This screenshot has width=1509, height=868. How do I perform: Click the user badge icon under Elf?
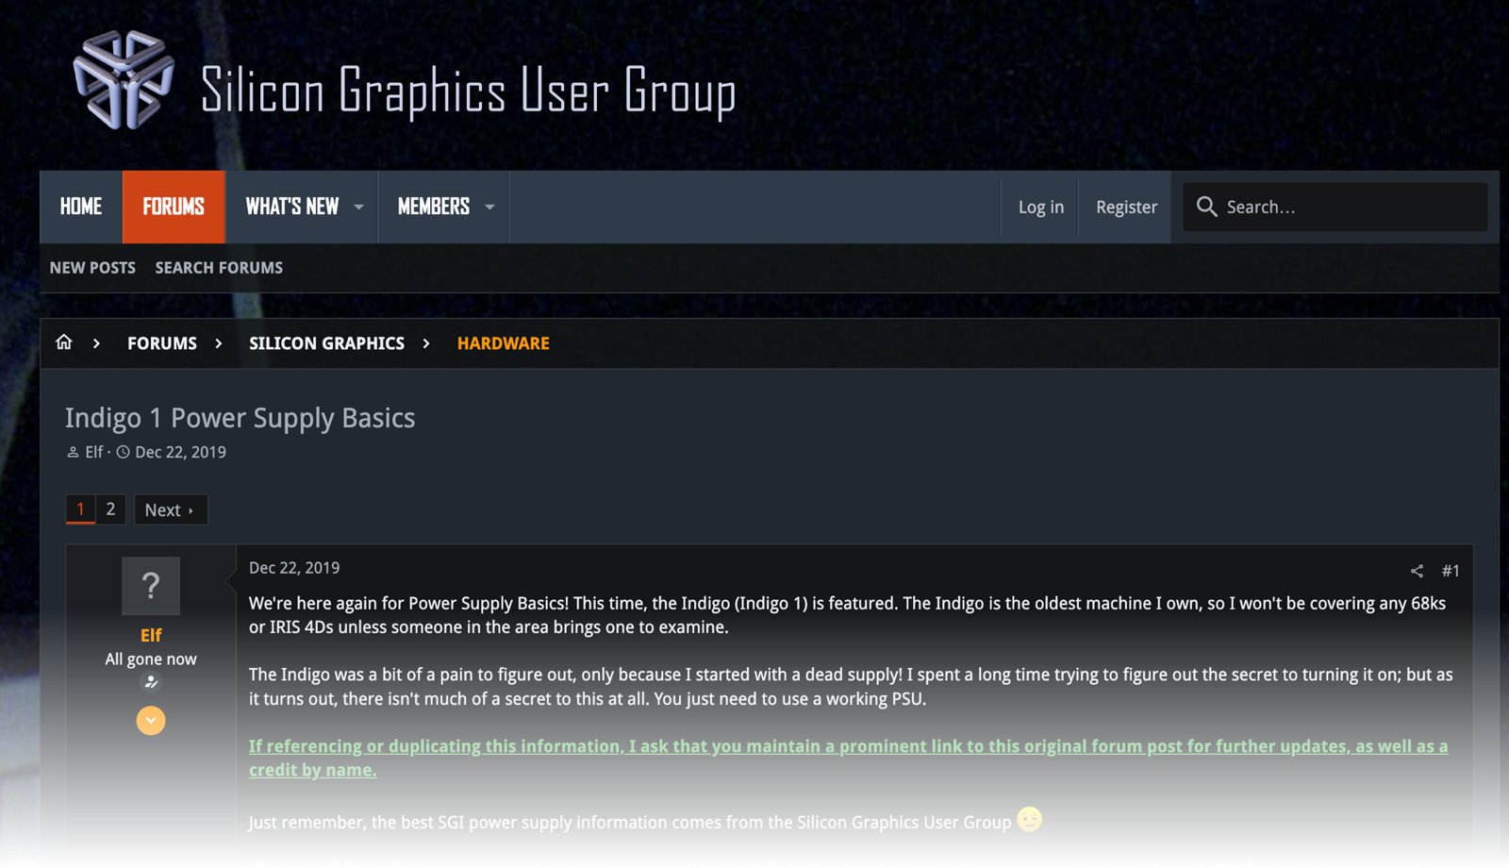click(x=151, y=682)
